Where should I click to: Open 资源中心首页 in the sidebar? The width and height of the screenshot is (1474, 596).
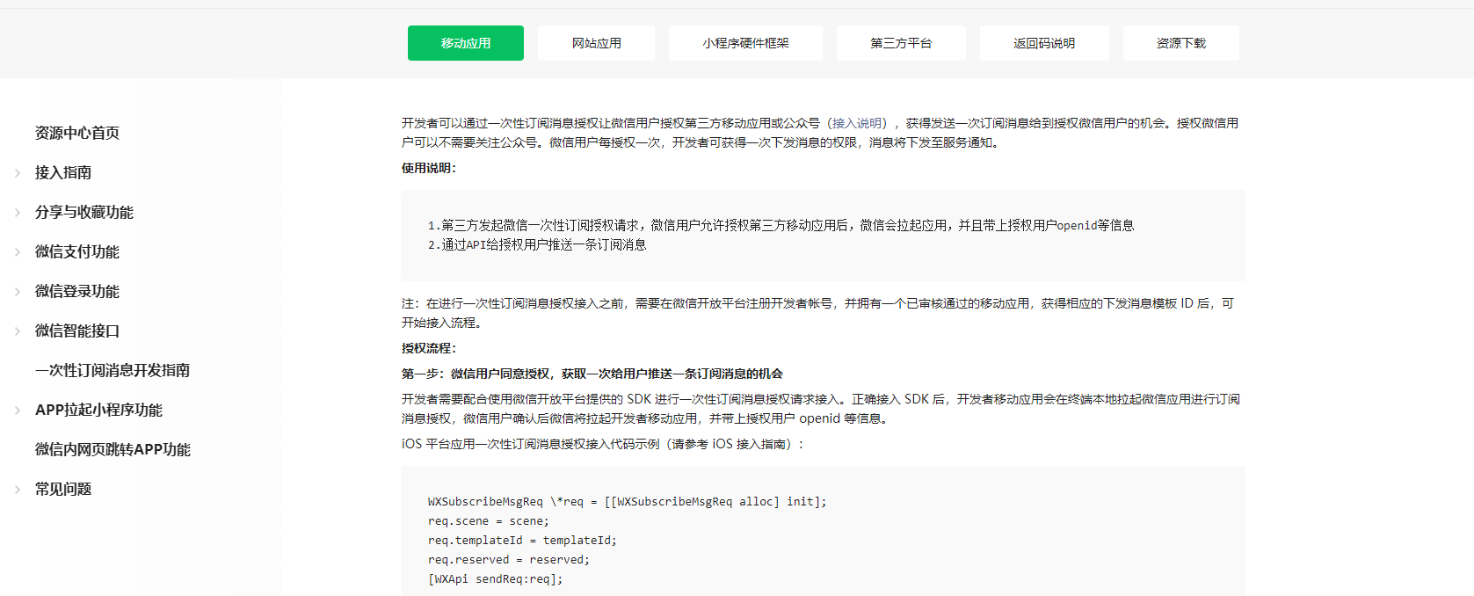(77, 133)
